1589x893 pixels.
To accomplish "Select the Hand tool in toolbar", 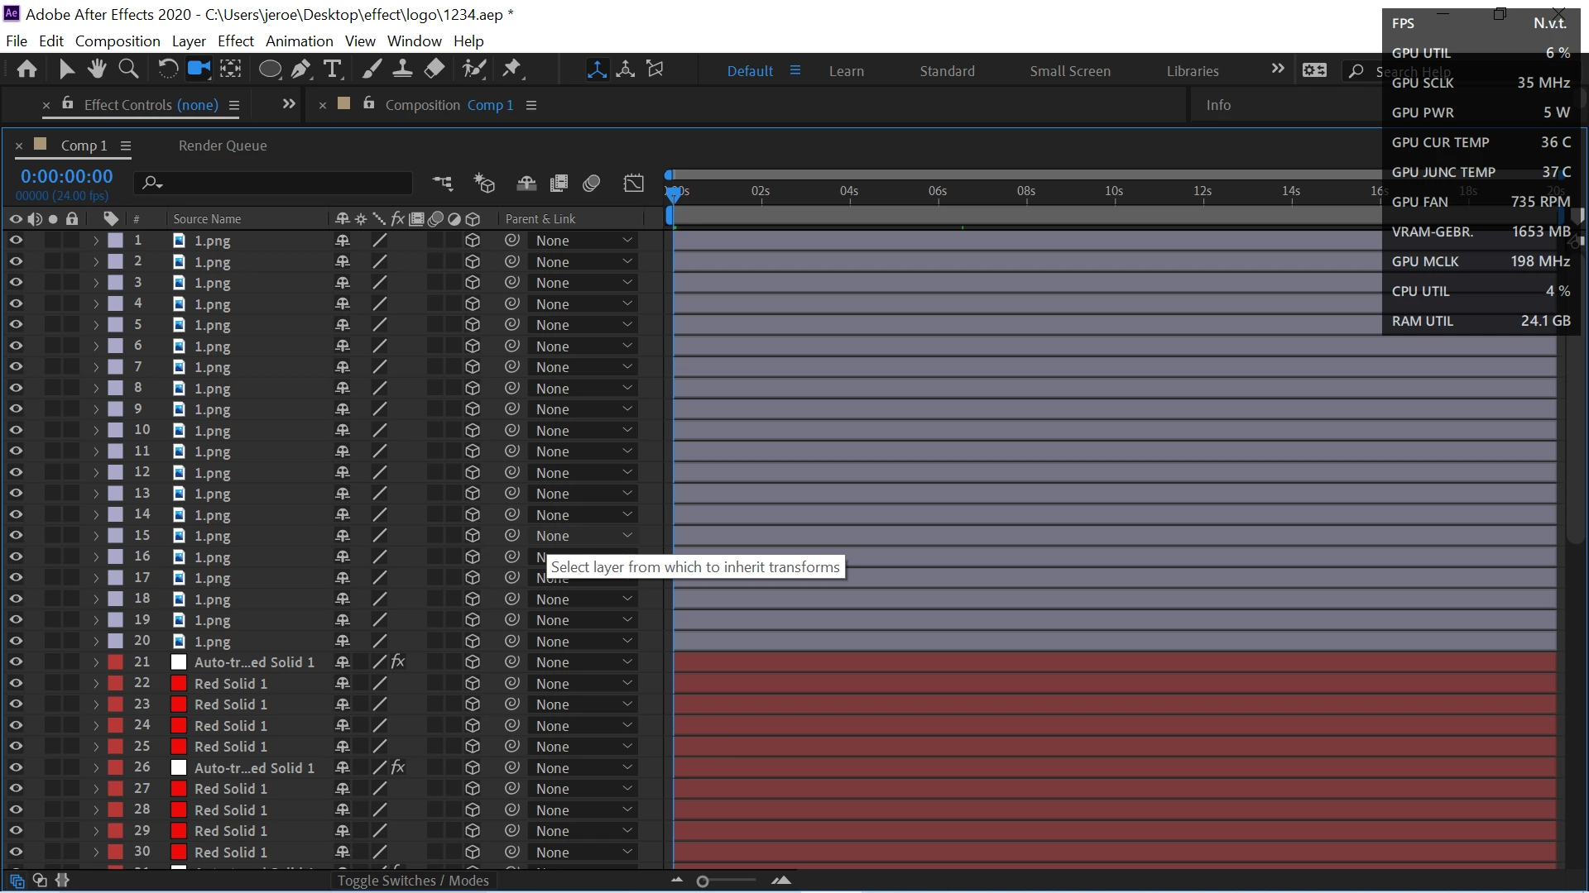I will (x=98, y=69).
